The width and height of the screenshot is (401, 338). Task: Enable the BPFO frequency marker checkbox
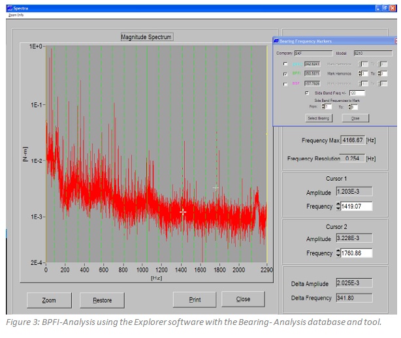(x=285, y=64)
